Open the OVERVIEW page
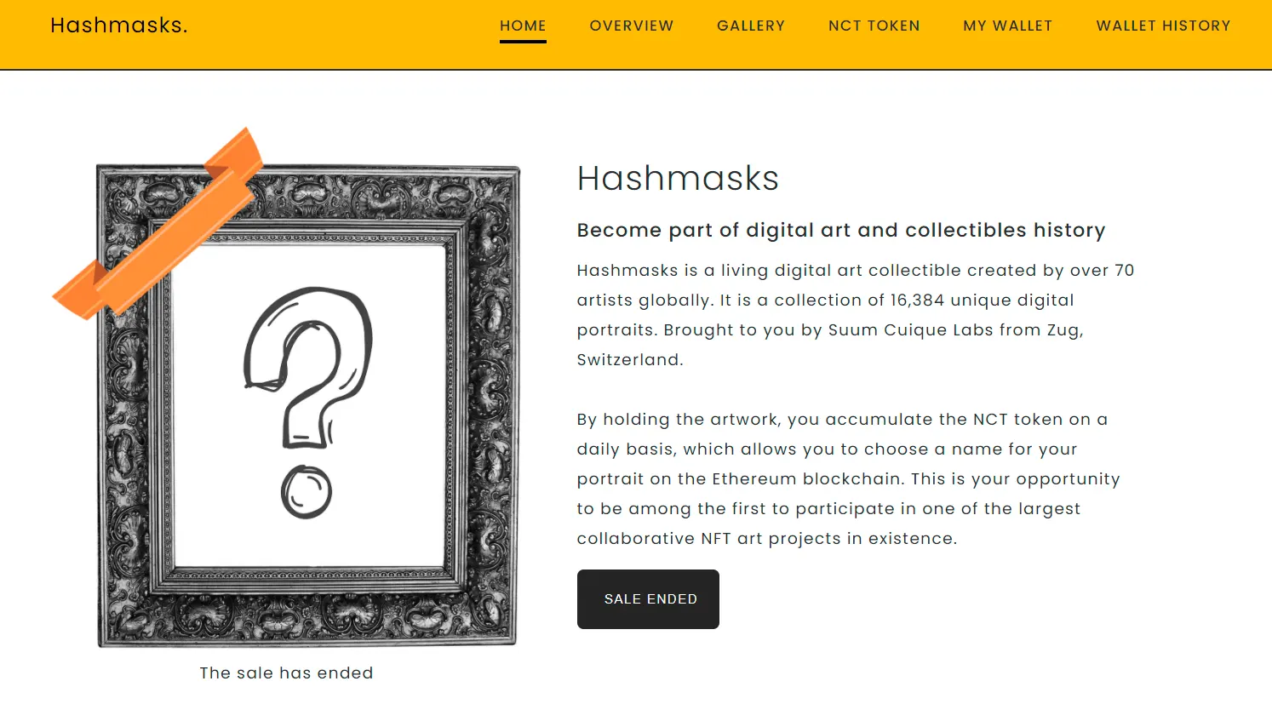 (631, 26)
